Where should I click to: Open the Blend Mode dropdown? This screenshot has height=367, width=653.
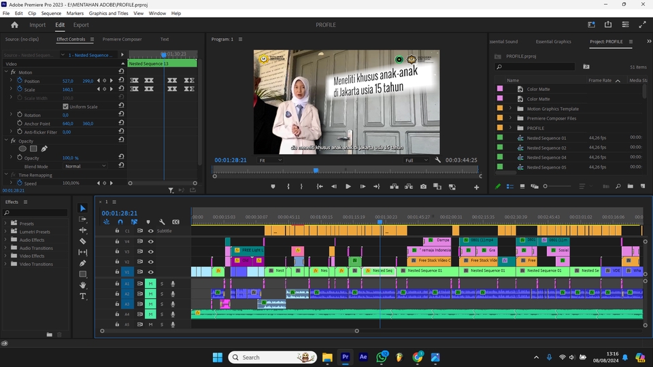pos(84,166)
